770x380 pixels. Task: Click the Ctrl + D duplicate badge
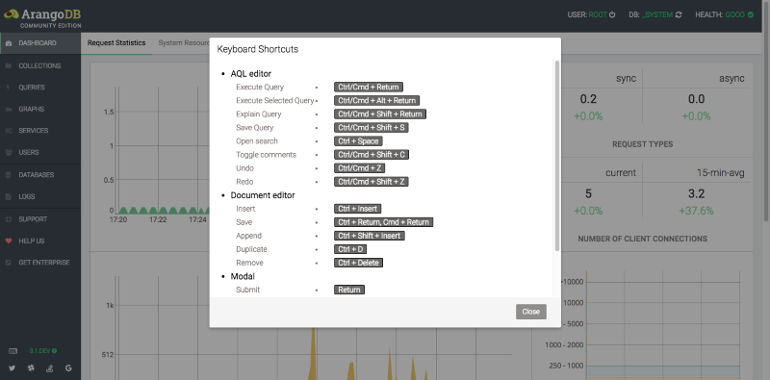pyautogui.click(x=350, y=249)
